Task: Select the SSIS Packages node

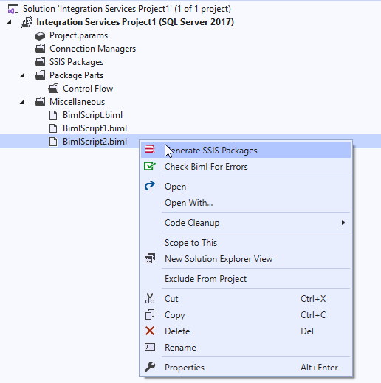Action: (76, 62)
